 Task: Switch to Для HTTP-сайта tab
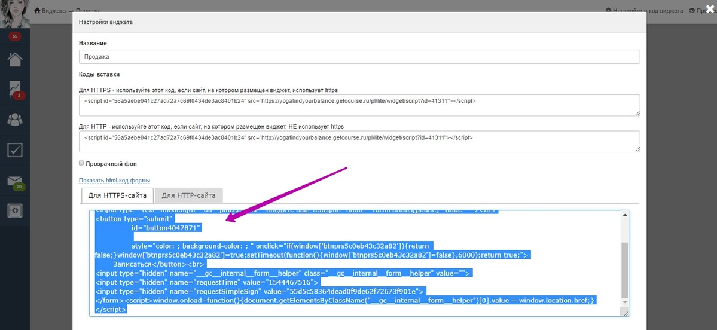click(x=189, y=195)
